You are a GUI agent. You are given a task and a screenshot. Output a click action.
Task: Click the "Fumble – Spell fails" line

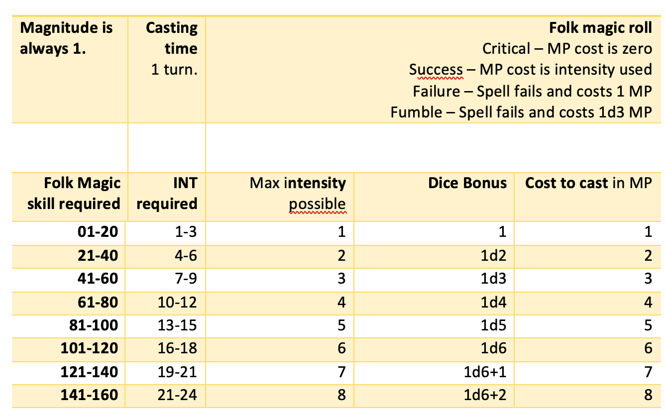[x=521, y=112]
